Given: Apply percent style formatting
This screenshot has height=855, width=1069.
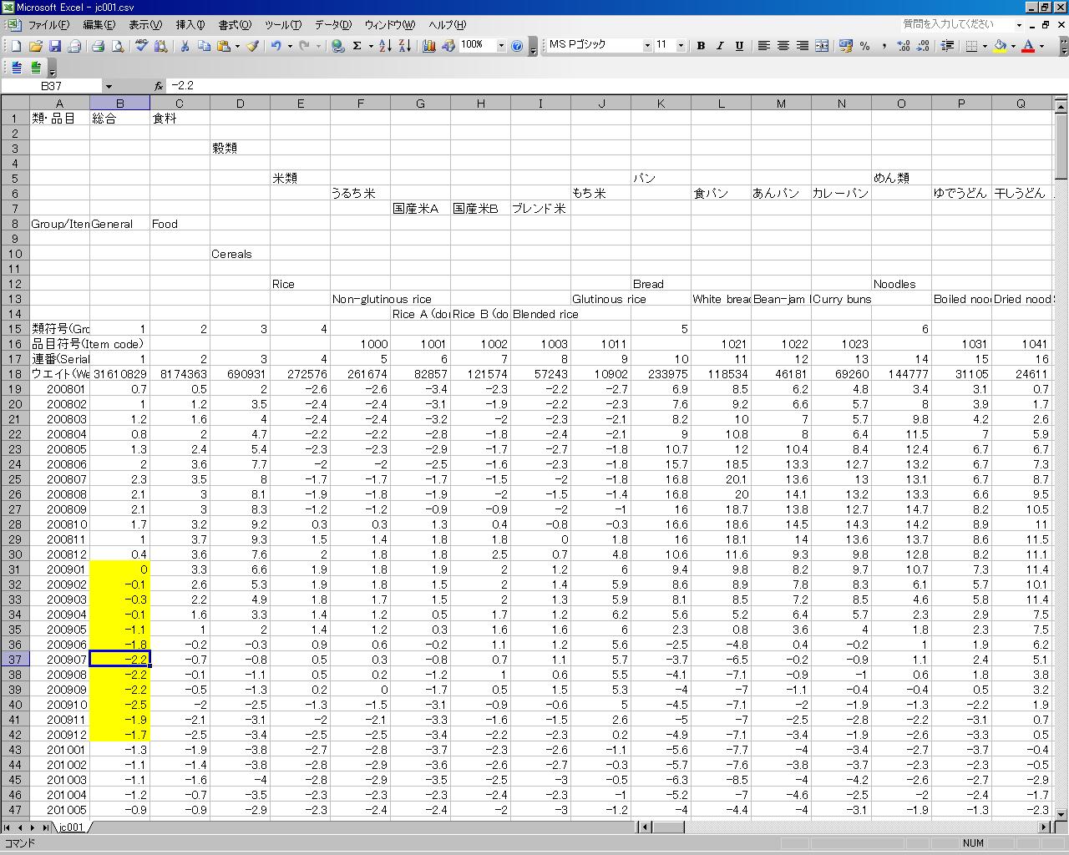Looking at the screenshot, I should pos(864,46).
